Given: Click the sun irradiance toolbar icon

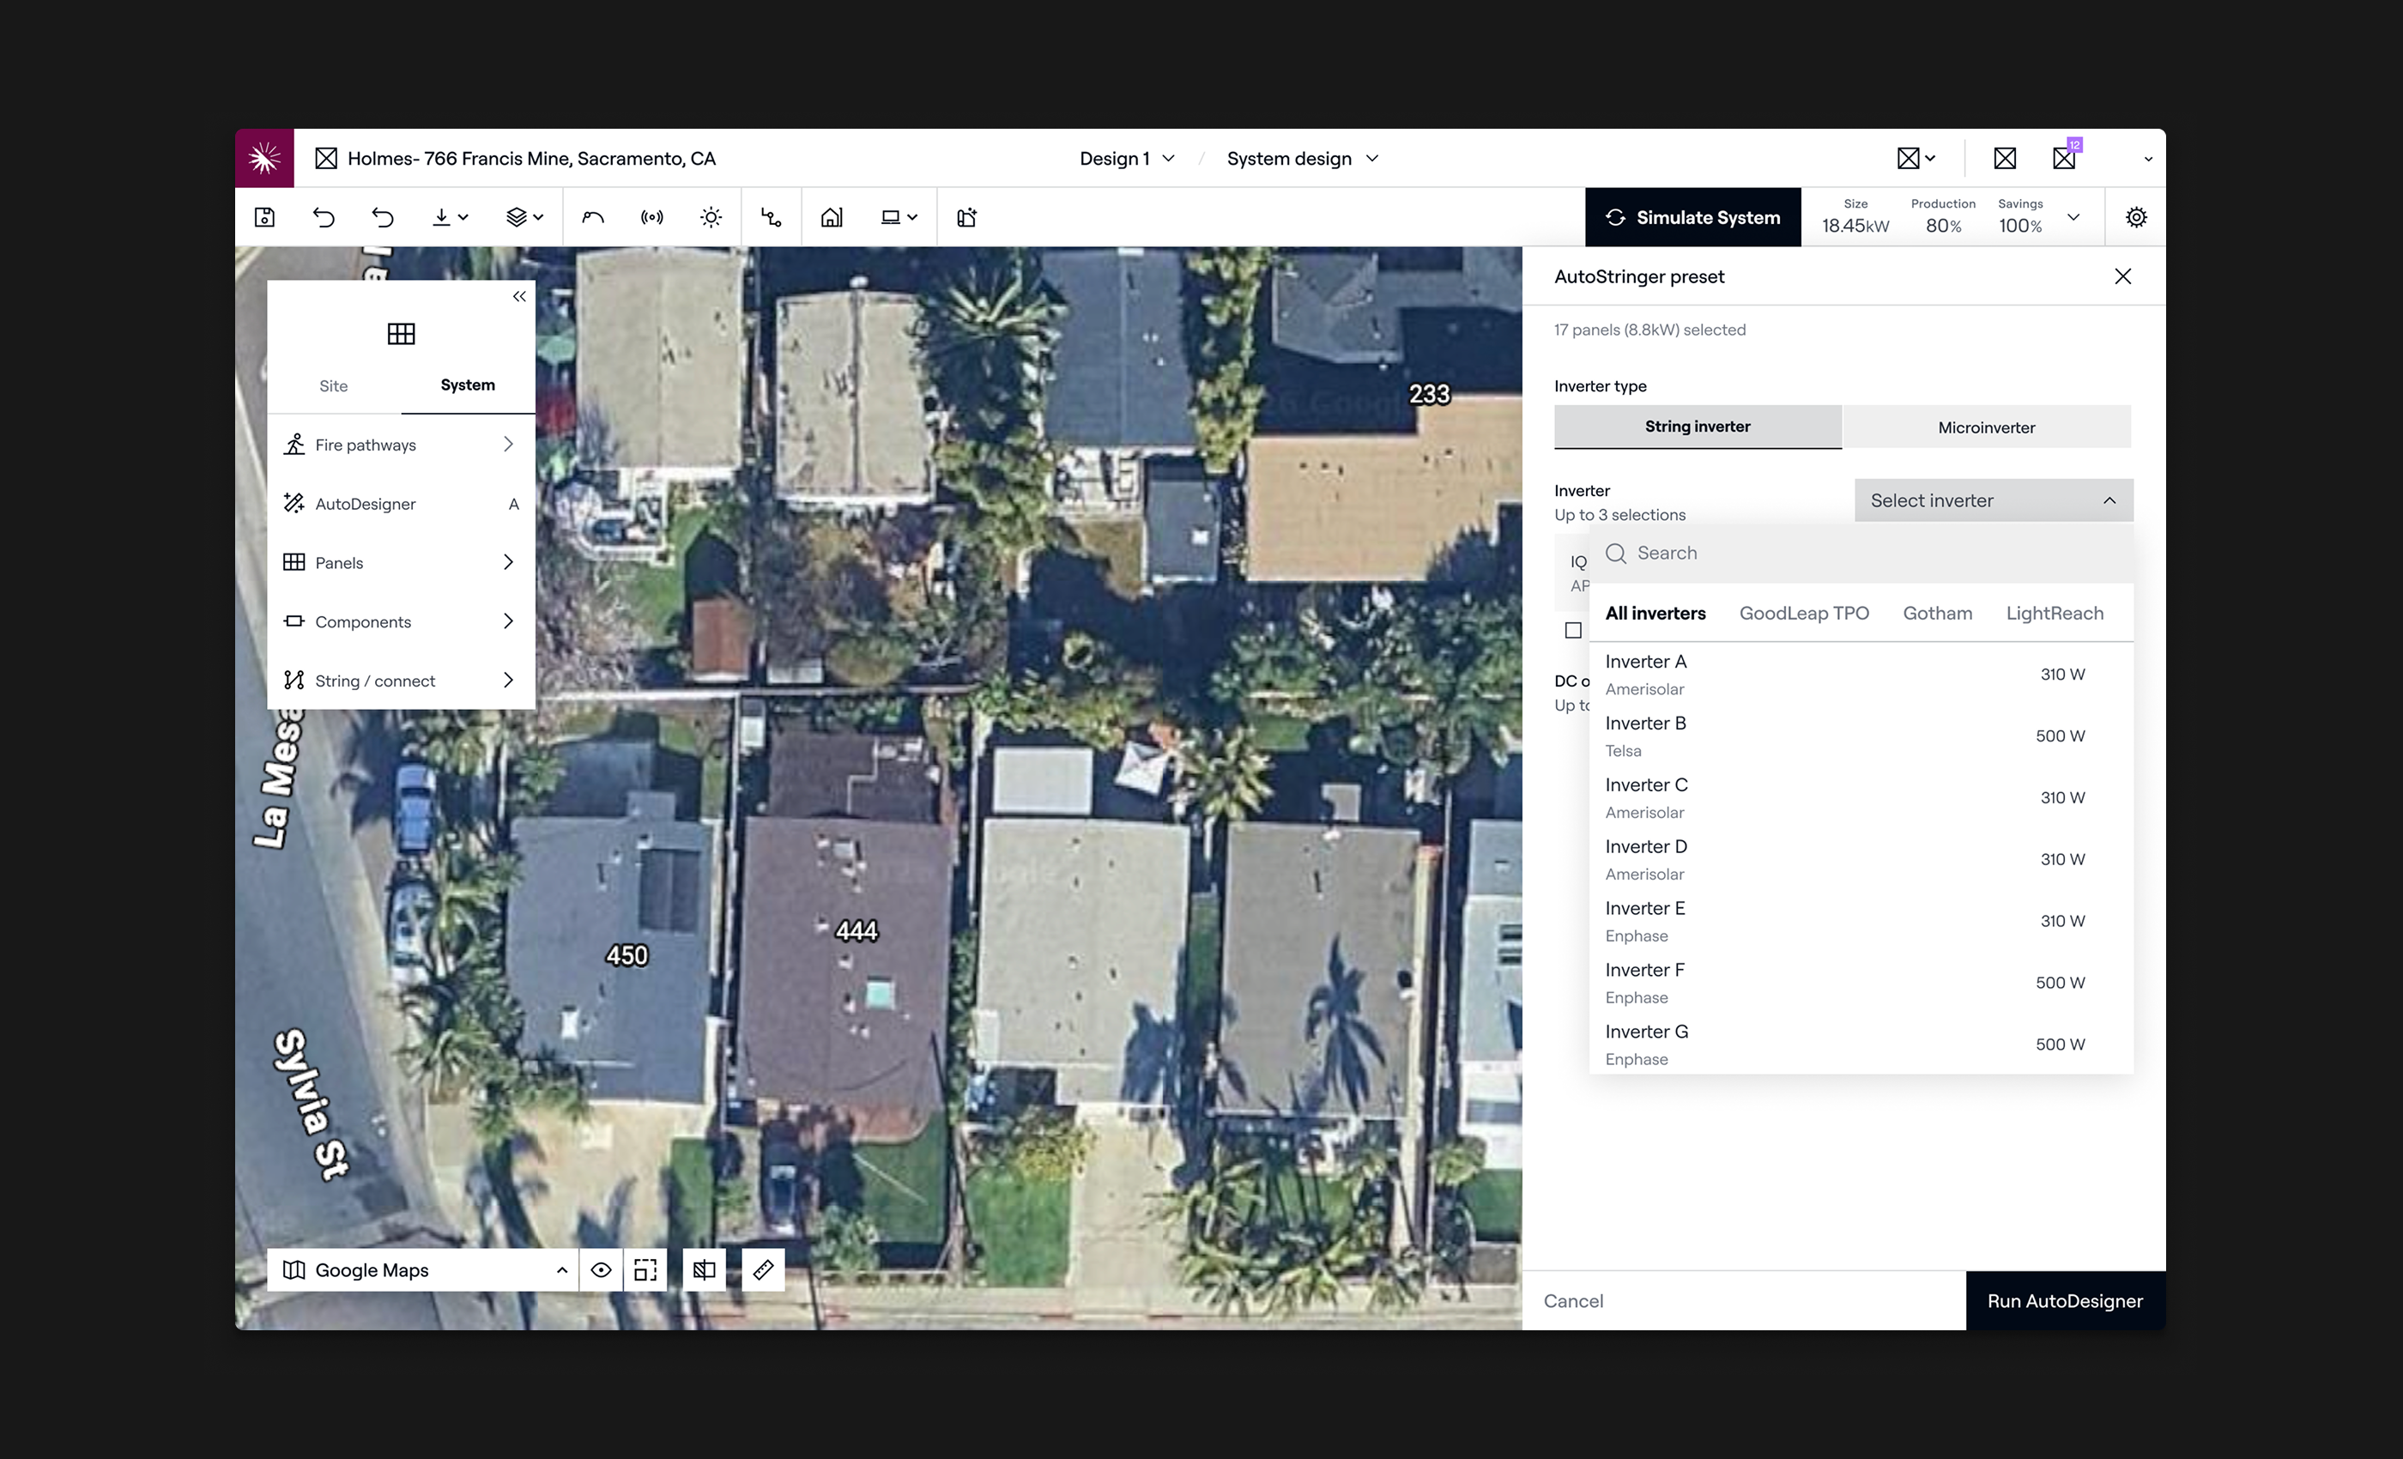Looking at the screenshot, I should [711, 217].
